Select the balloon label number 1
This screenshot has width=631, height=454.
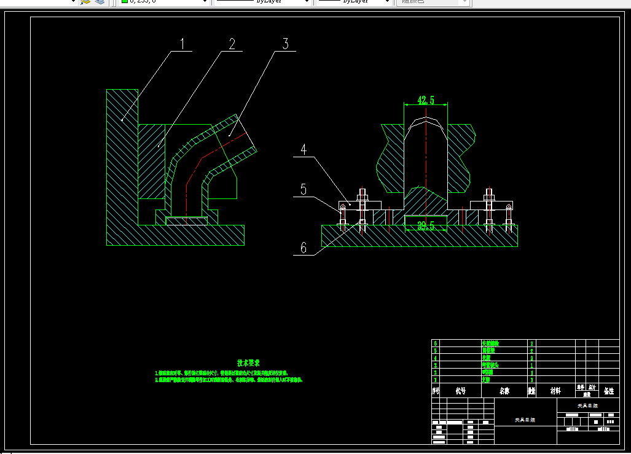[x=182, y=44]
